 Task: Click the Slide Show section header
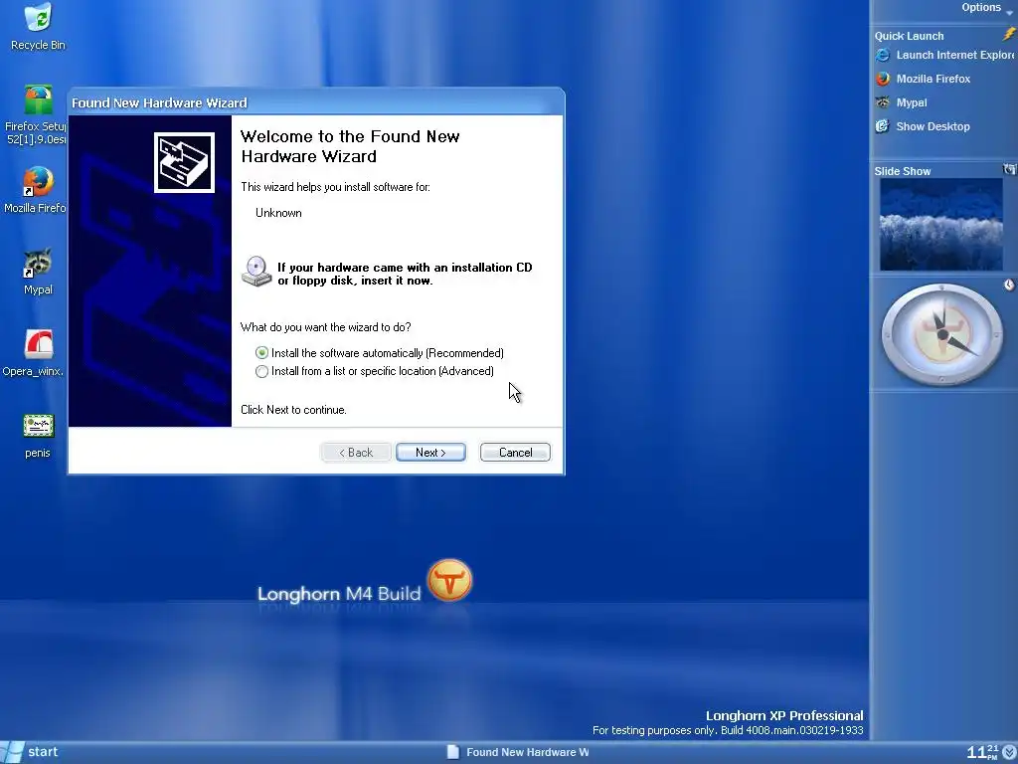coord(903,171)
